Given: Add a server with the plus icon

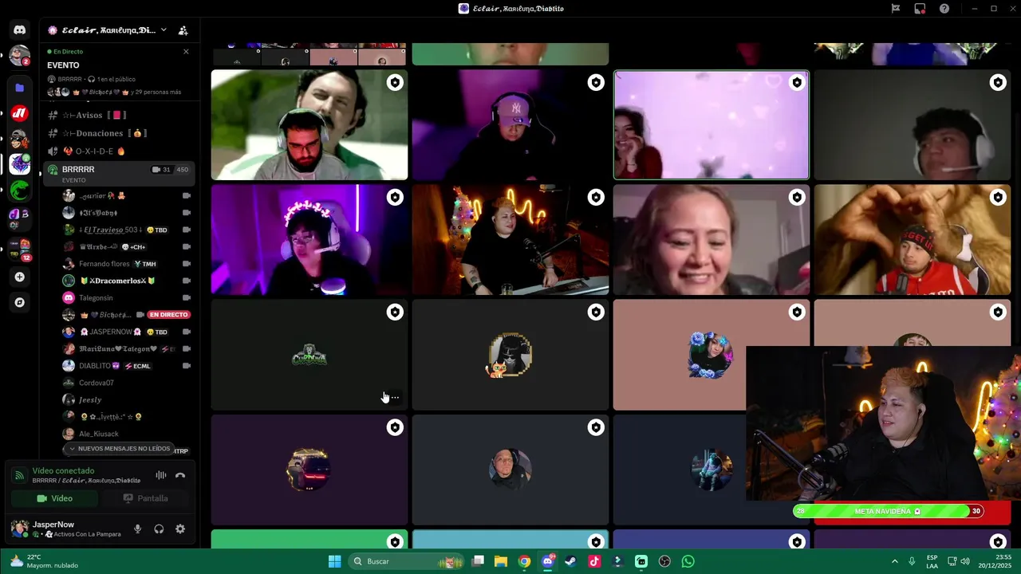Looking at the screenshot, I should coord(20,277).
